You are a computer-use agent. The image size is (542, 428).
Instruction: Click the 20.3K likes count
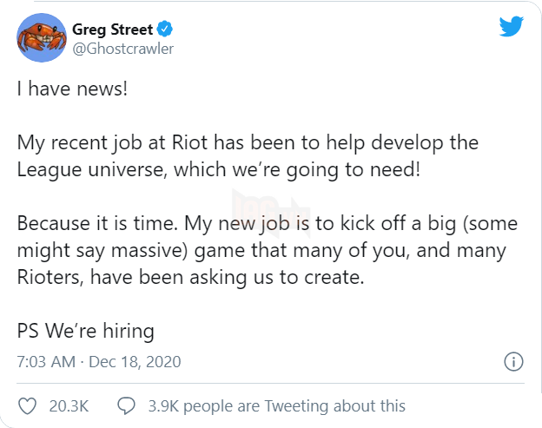(69, 405)
